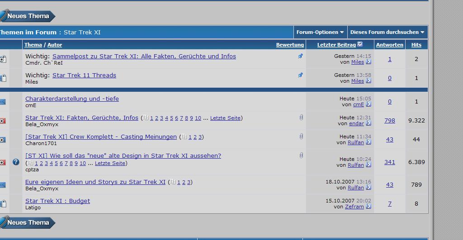Viewport: 463px width, 240px height.
Task: Click the bottom Neues Thema button
Action: 28,222
